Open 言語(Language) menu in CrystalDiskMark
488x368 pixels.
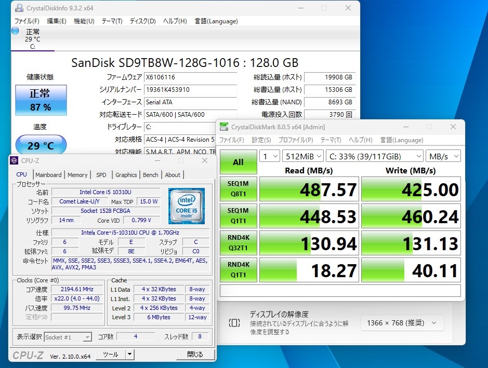(402, 140)
